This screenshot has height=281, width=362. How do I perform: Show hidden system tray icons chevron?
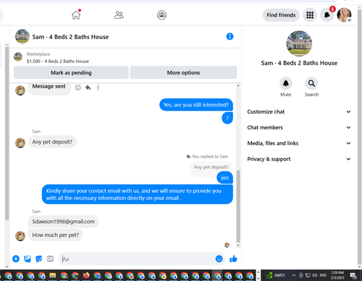294,275
